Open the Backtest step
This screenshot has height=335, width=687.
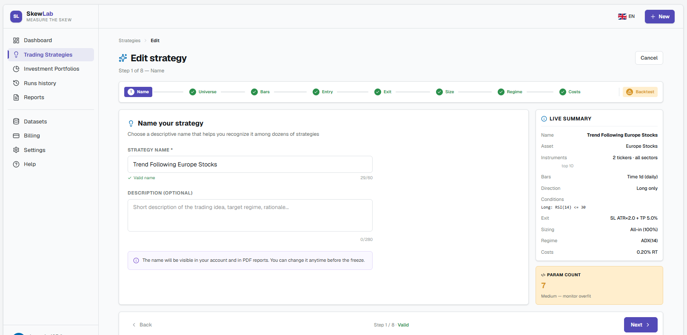tap(640, 92)
